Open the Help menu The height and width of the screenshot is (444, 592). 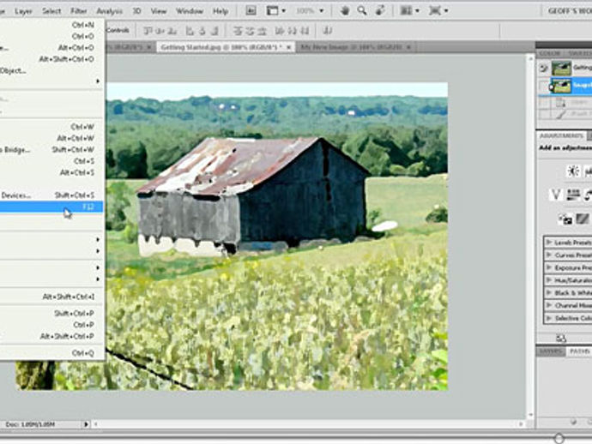220,11
